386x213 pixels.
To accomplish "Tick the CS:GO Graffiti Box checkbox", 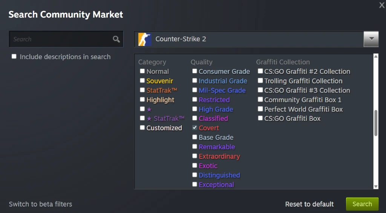I will pos(260,118).
